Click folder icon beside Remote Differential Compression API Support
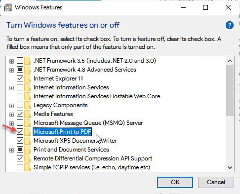240x194 pixels. (x=27, y=158)
